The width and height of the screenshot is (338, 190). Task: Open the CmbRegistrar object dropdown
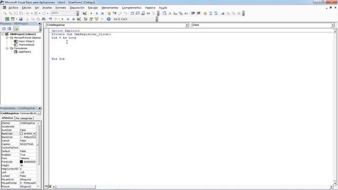pos(186,25)
